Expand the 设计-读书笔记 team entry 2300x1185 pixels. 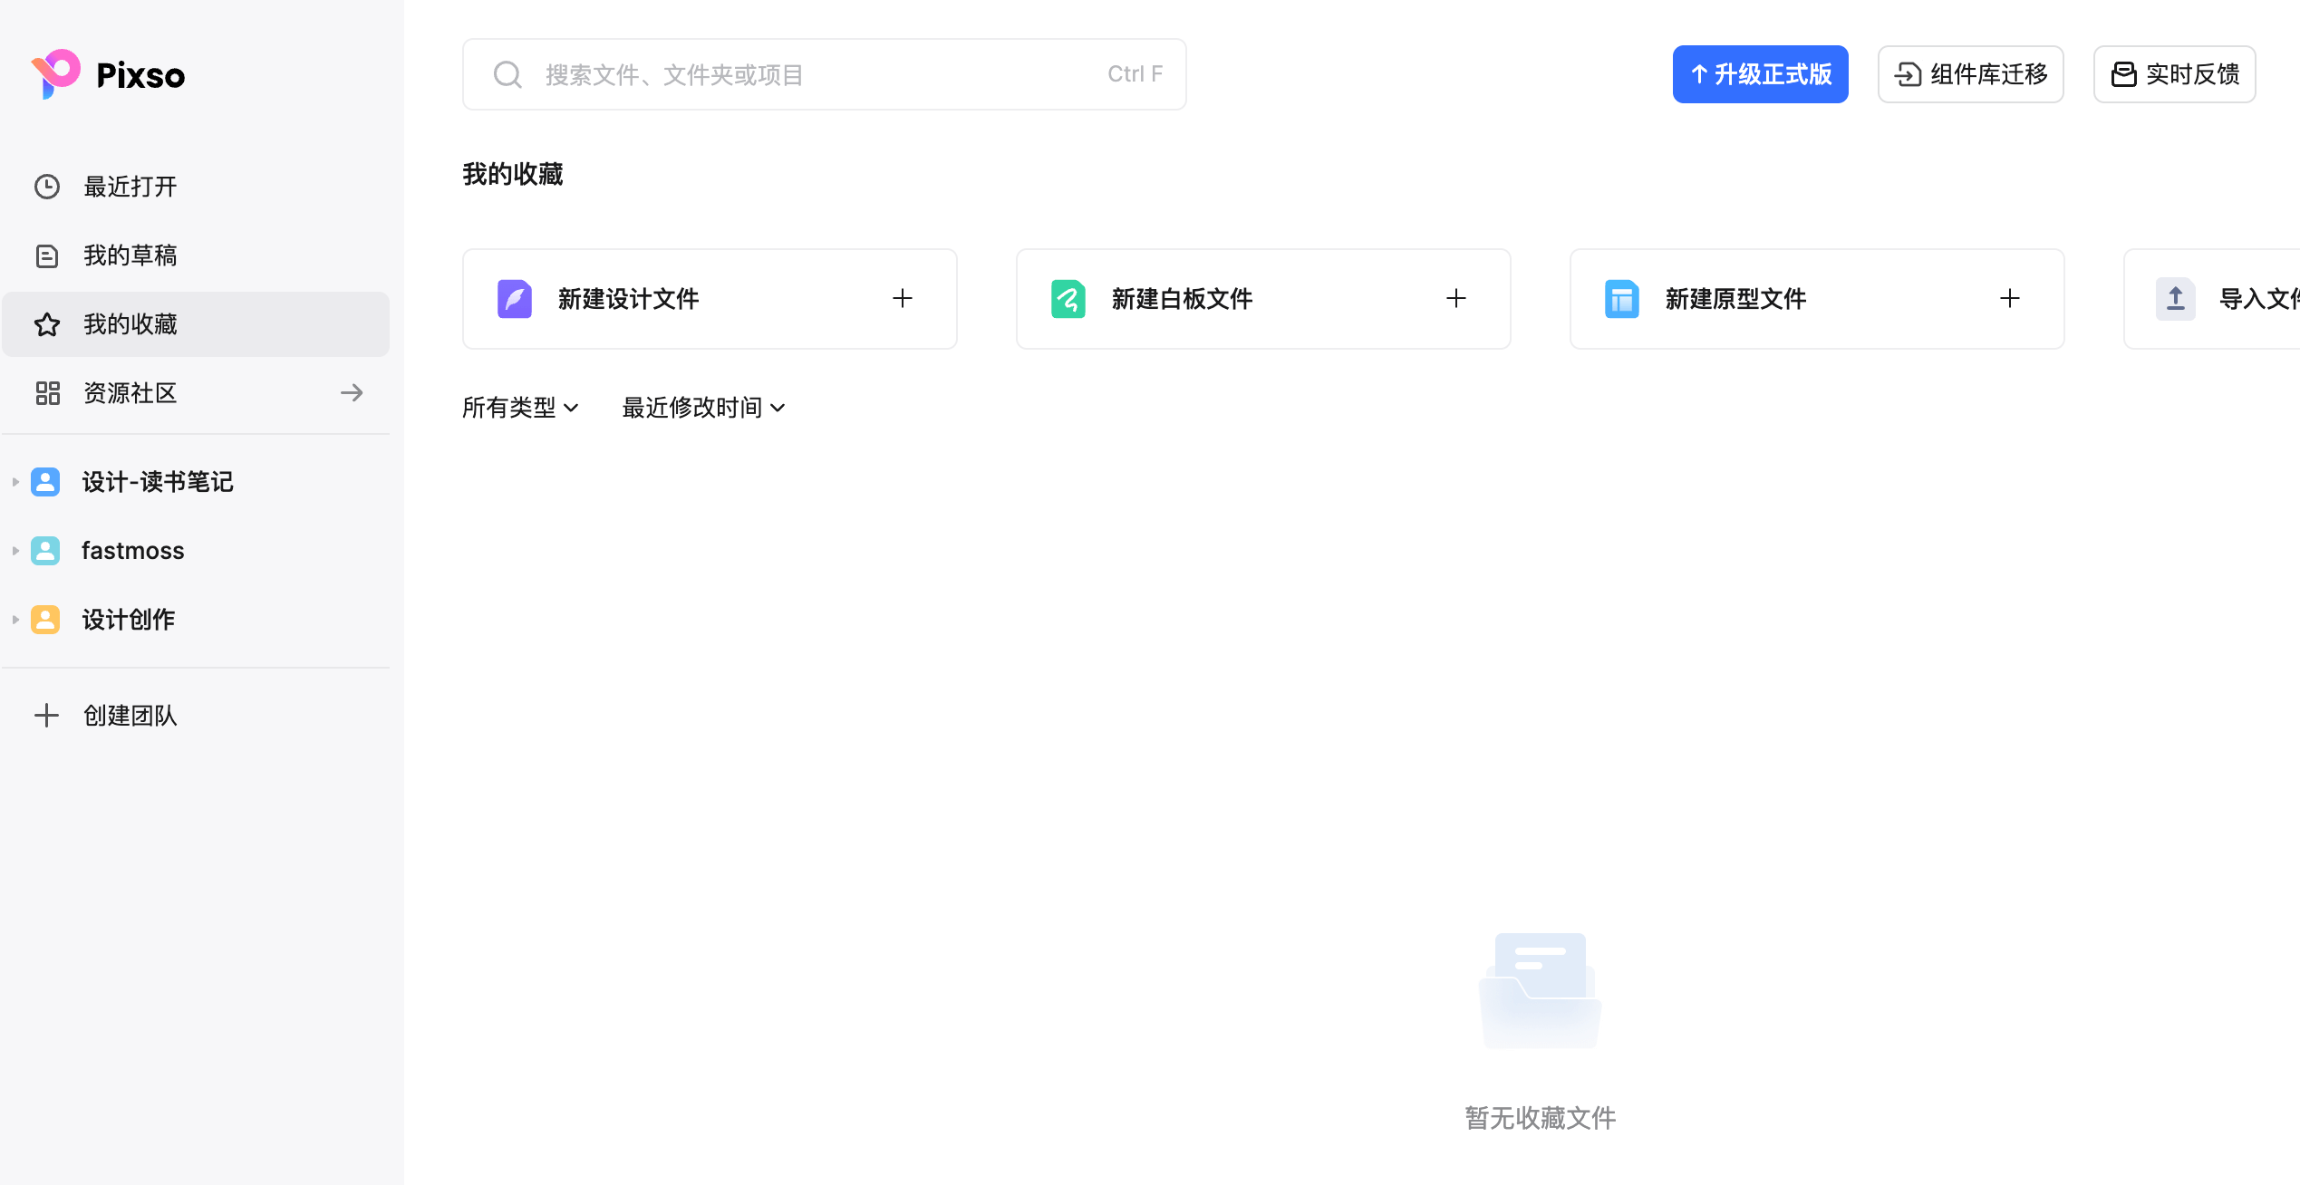click(14, 481)
